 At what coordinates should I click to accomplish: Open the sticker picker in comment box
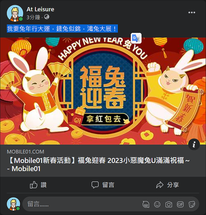click(192, 204)
